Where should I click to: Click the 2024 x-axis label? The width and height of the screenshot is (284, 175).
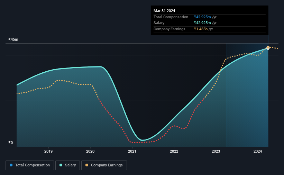point(258,151)
